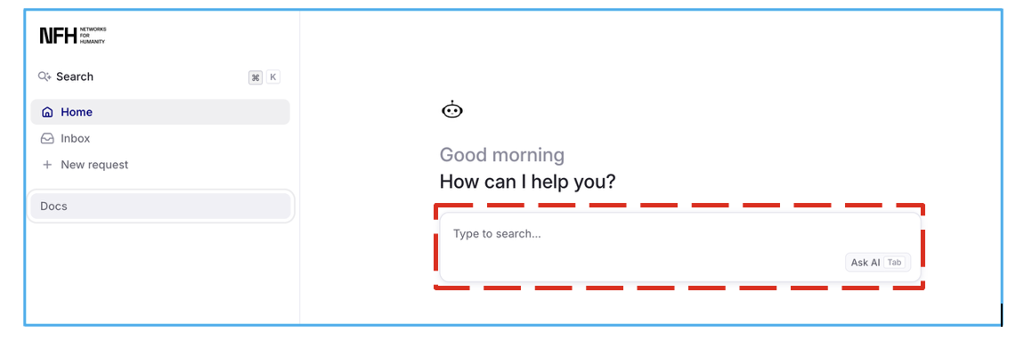
Task: Focus the Type to search field
Action: (679, 247)
